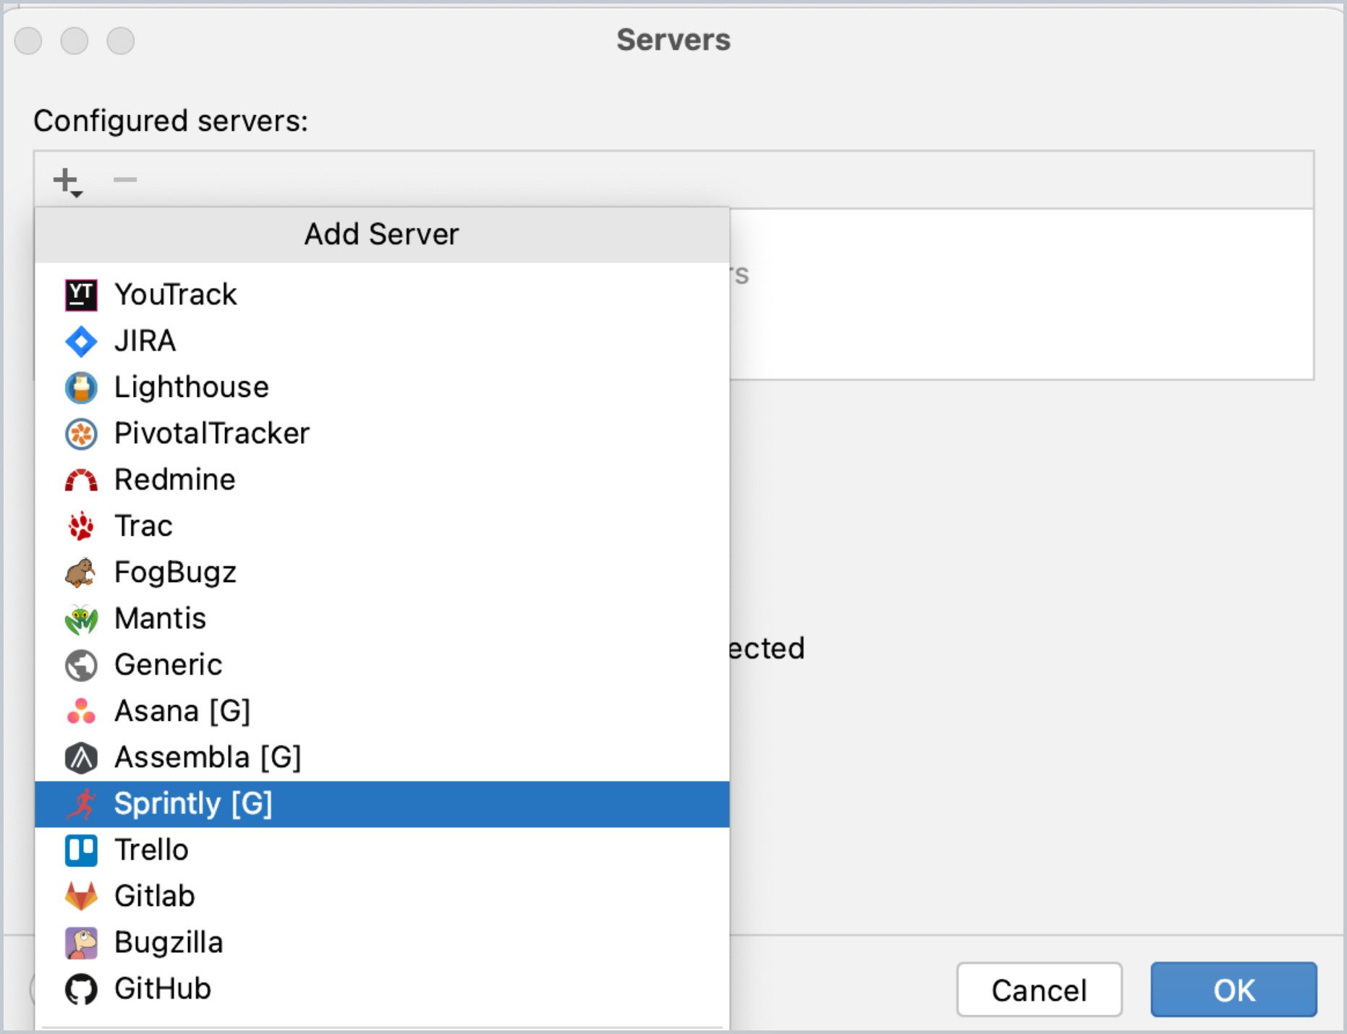The height and width of the screenshot is (1034, 1347).
Task: Click the Sprintly runner icon
Action: 81,804
